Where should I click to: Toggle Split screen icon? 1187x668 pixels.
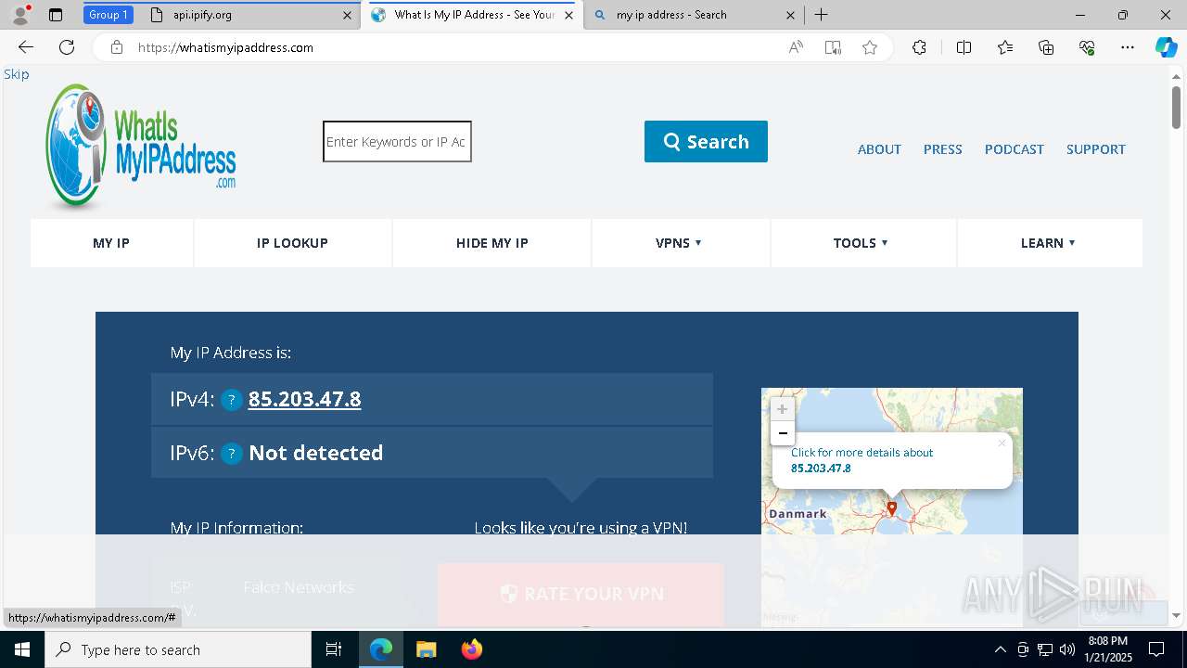964,47
